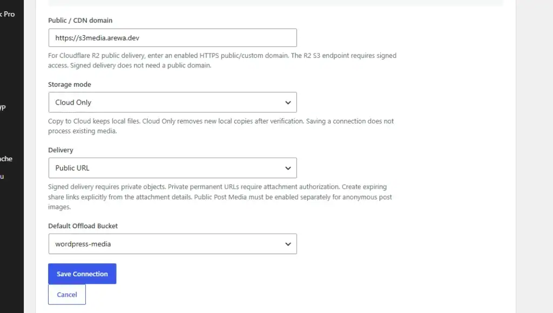Click the Cloudflare R2 public delivery help text
The height and width of the screenshot is (313, 553).
[x=222, y=60]
